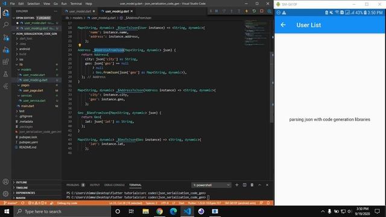Click the Debug my code status bar item
The image size is (386, 217).
[x=67, y=203]
